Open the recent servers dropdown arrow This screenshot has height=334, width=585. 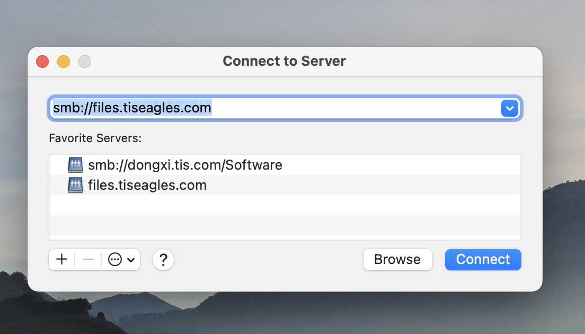(509, 109)
